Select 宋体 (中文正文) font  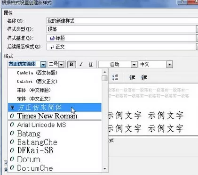(x=55, y=99)
